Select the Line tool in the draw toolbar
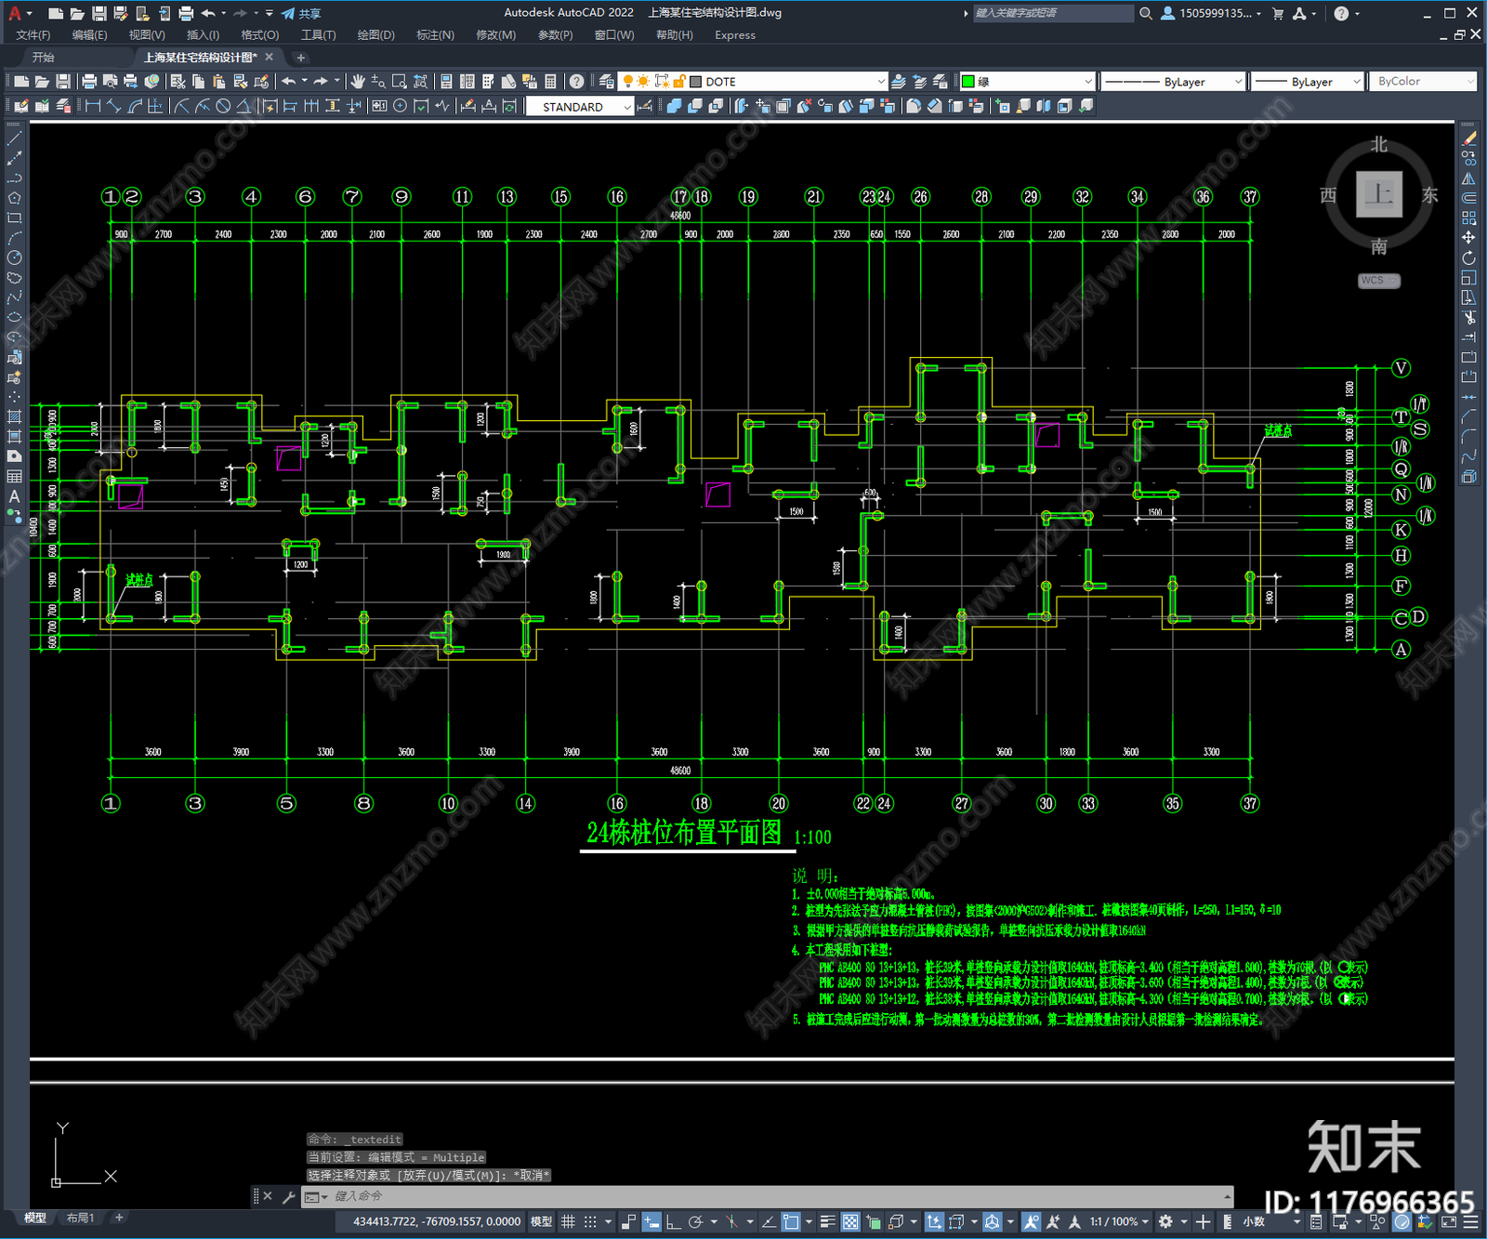1487x1239 pixels. coord(14,138)
